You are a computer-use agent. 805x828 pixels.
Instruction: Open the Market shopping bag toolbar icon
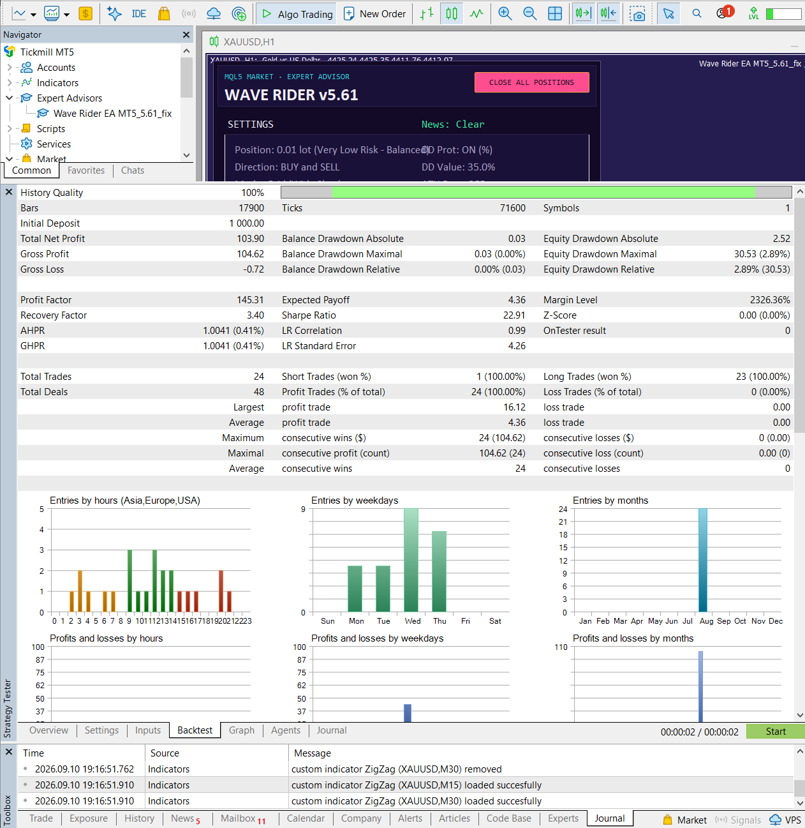(164, 13)
